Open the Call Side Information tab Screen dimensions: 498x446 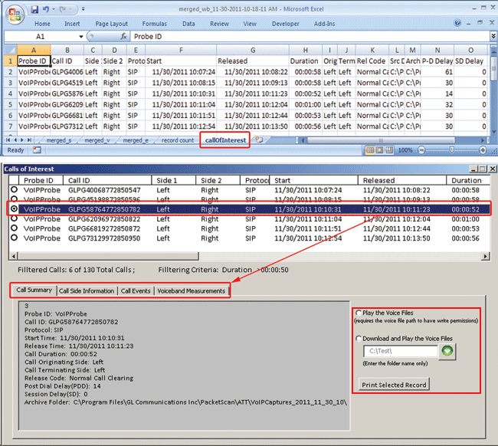[87, 291]
